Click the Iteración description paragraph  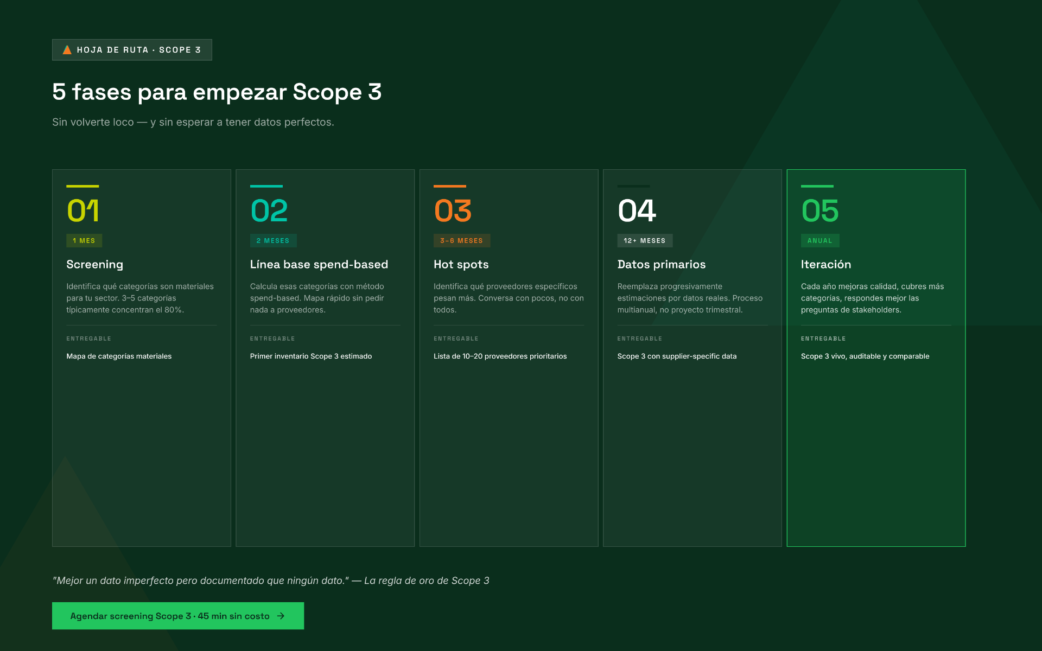[872, 298]
